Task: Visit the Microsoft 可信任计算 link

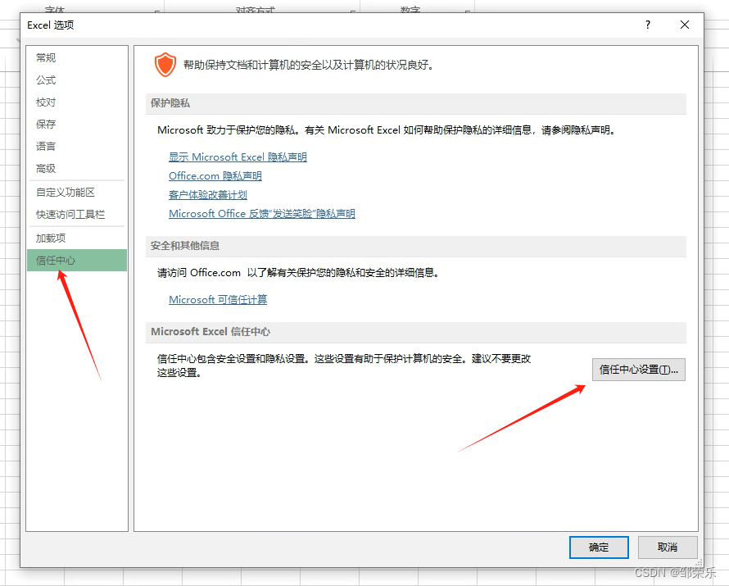Action: pyautogui.click(x=218, y=299)
